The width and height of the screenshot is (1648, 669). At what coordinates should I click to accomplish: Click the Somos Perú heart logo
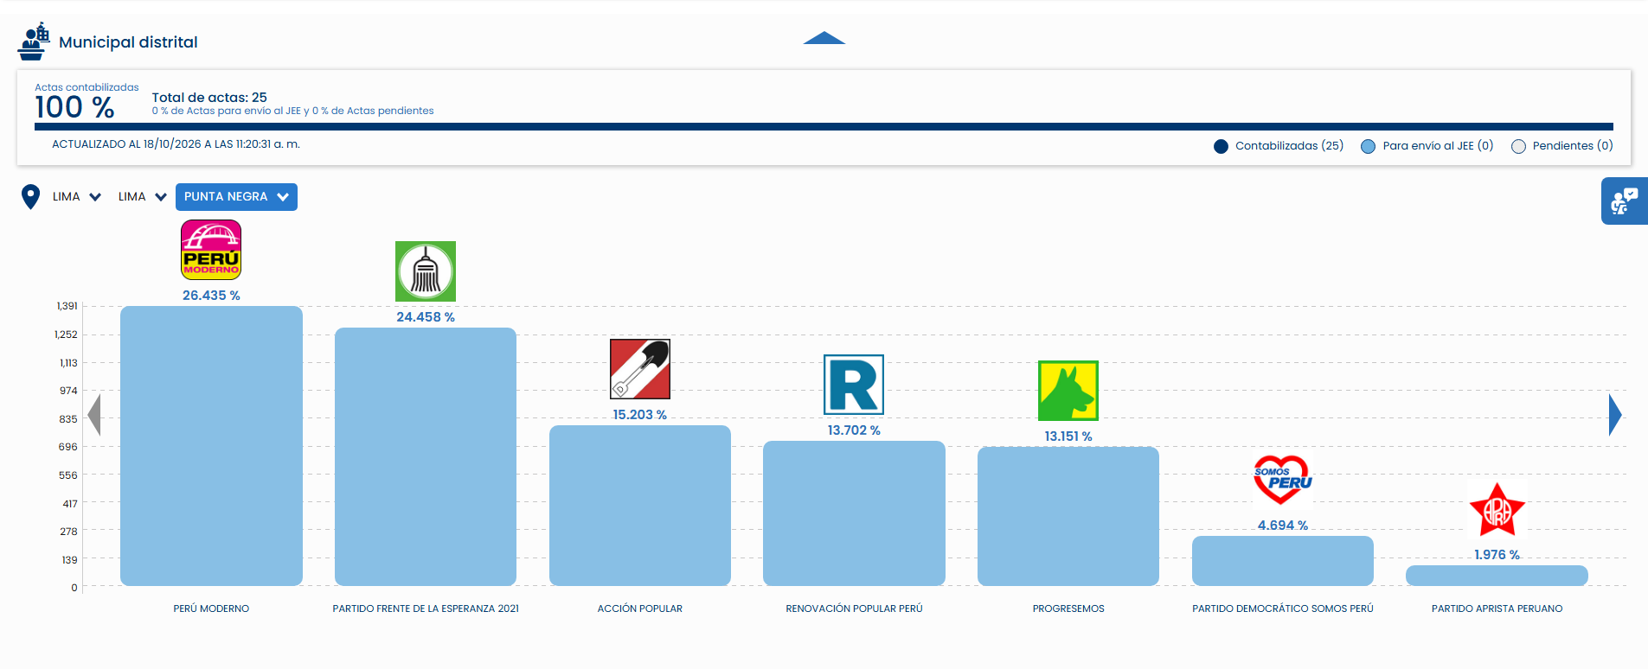1283,480
